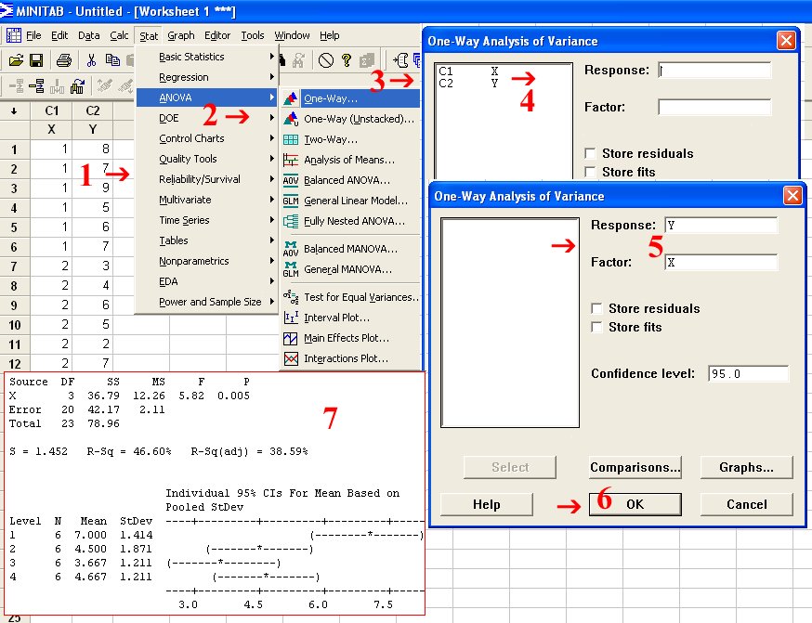Click the Interval Plot icon
This screenshot has height=623, width=812.
point(291,318)
